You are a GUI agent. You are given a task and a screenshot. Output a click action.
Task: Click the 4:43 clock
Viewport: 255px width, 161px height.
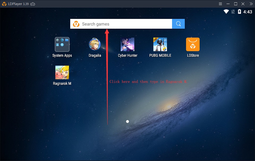[x=248, y=12]
